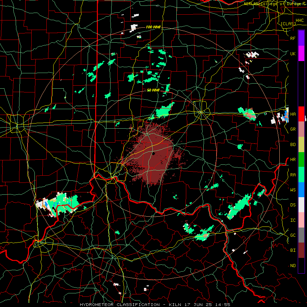Click the black radar site marker inside brown echo
This screenshot has width=307, height=307.
pos(154,154)
